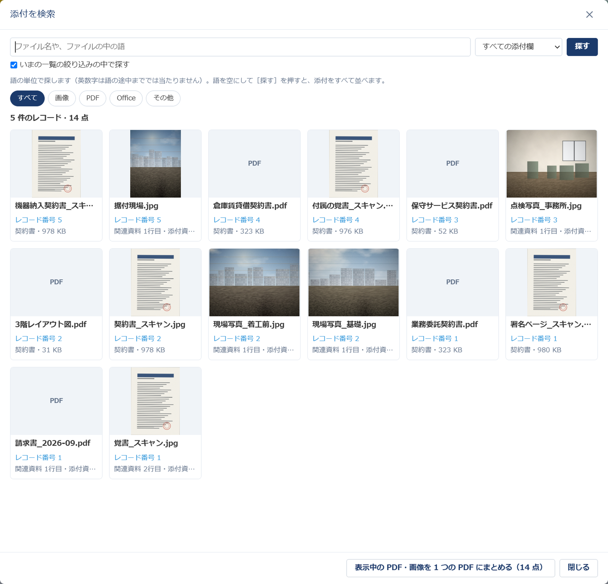Screen dimensions: 608x584
Task: Open the すべての添付欄 dropdown
Action: pyautogui.click(x=518, y=47)
